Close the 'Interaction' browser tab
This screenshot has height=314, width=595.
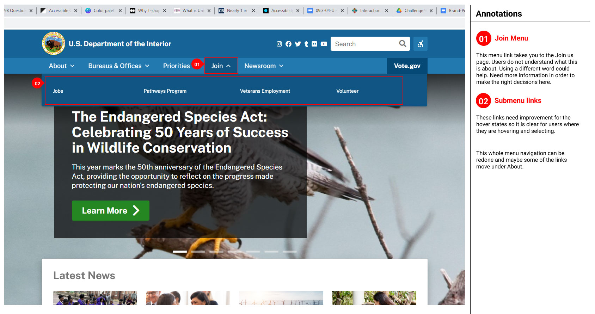[x=387, y=11]
